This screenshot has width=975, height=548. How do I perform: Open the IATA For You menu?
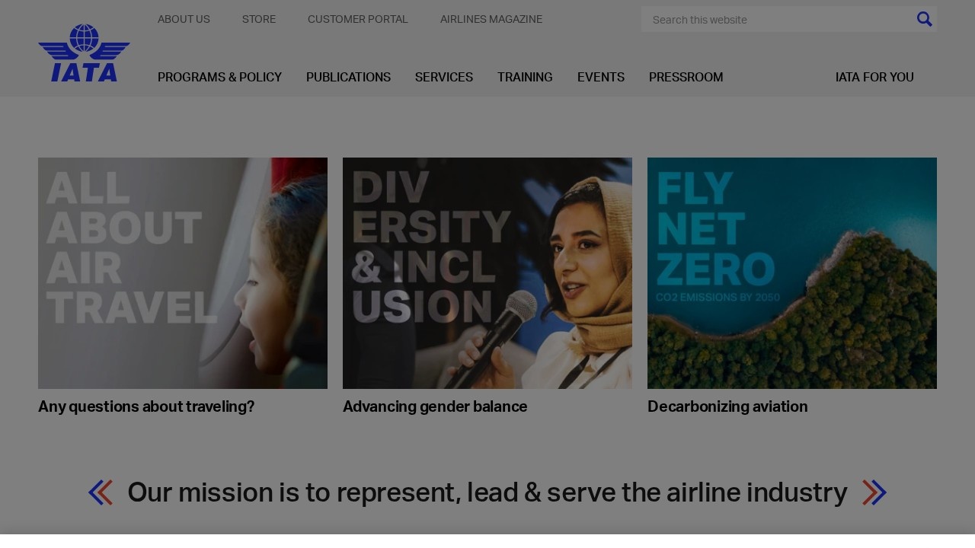[x=874, y=78]
